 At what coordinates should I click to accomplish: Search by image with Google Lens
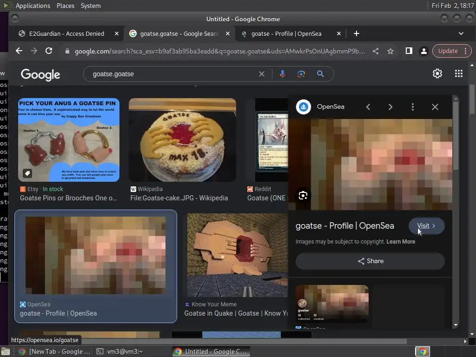pyautogui.click(x=301, y=74)
